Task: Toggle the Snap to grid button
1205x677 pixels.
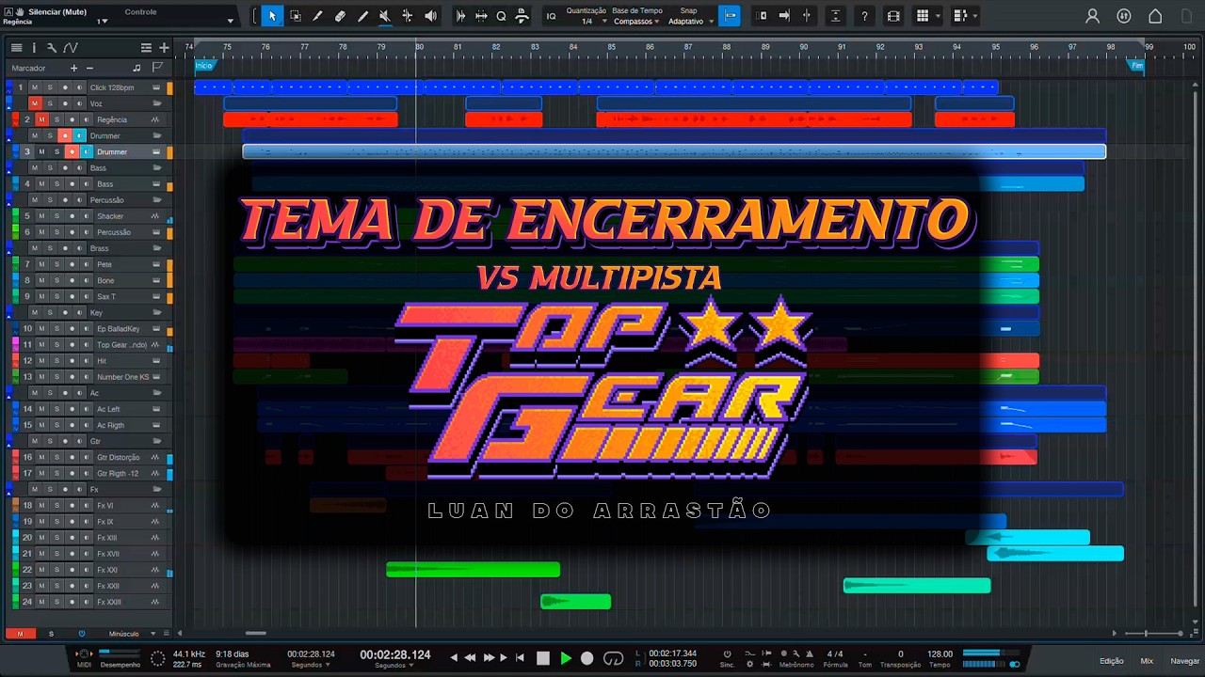Action: (729, 16)
